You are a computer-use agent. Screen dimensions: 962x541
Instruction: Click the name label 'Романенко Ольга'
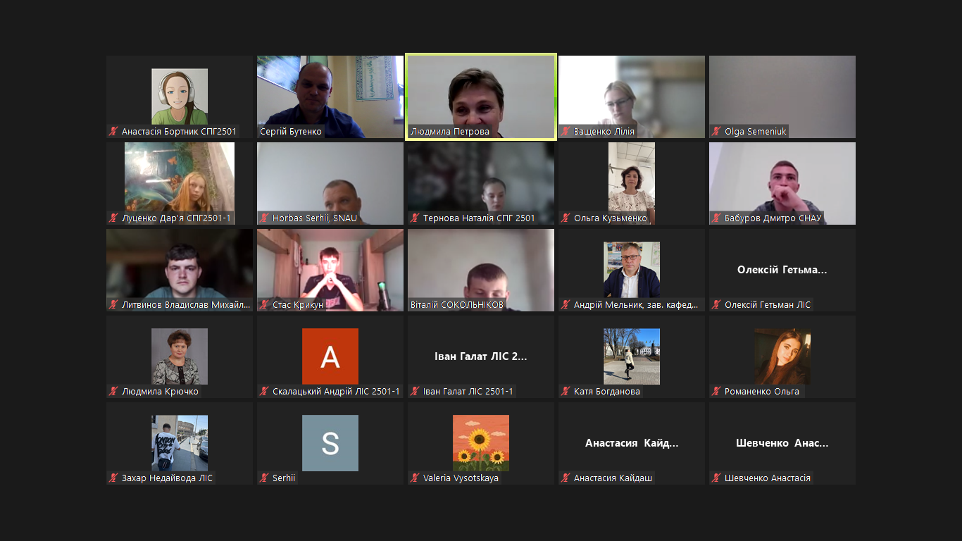(762, 392)
